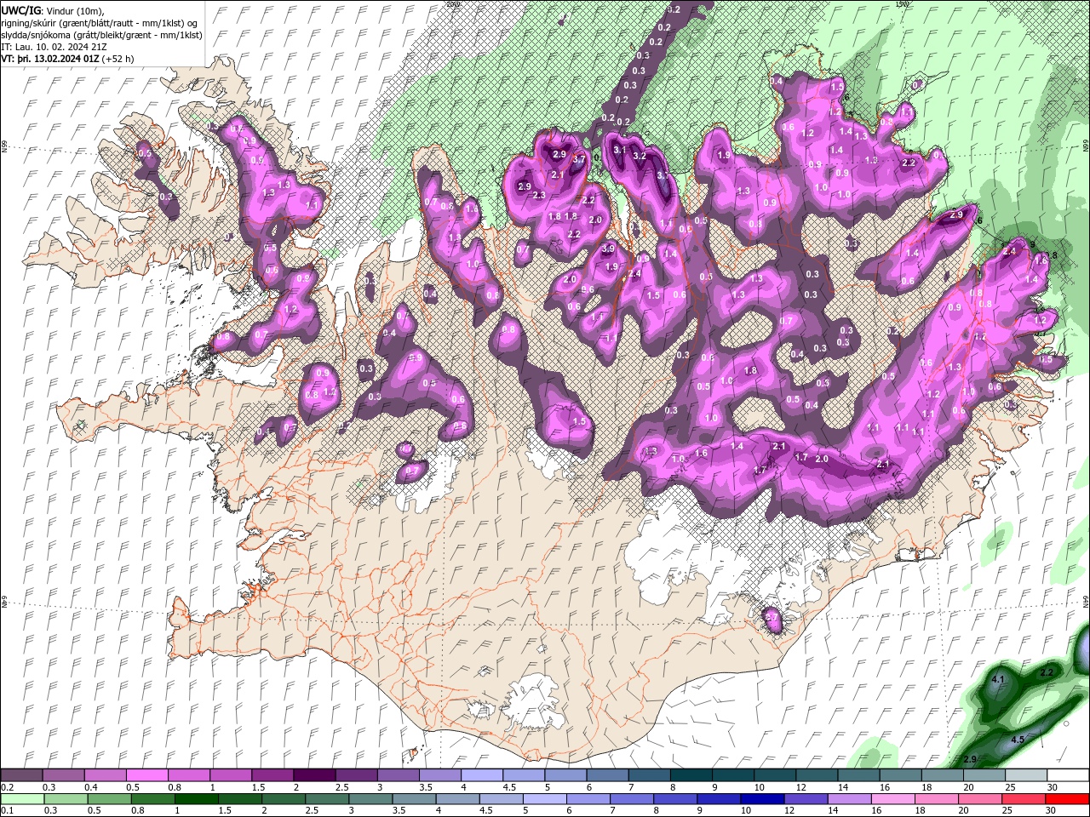Pick darkest green rain swatch between 1 and 1.5
This screenshot has height=817, width=1090.
197,799
